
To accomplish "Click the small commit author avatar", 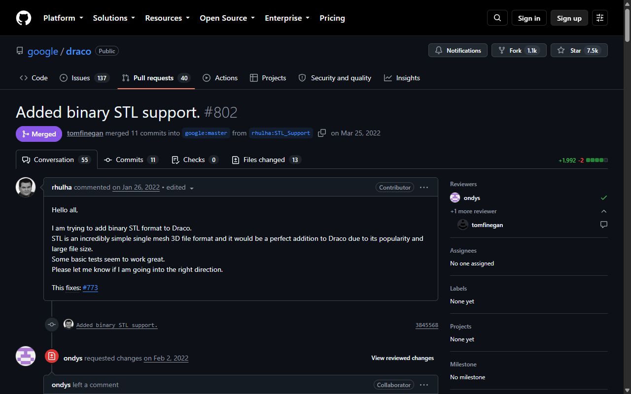I will (69, 324).
